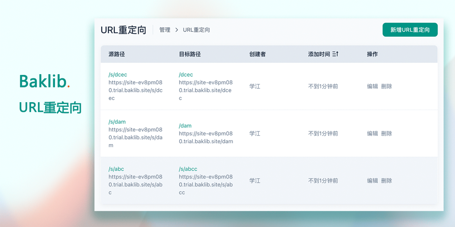Viewport: 455px width, 227px height.
Task: Open the /dcec target path link
Action: pos(186,75)
